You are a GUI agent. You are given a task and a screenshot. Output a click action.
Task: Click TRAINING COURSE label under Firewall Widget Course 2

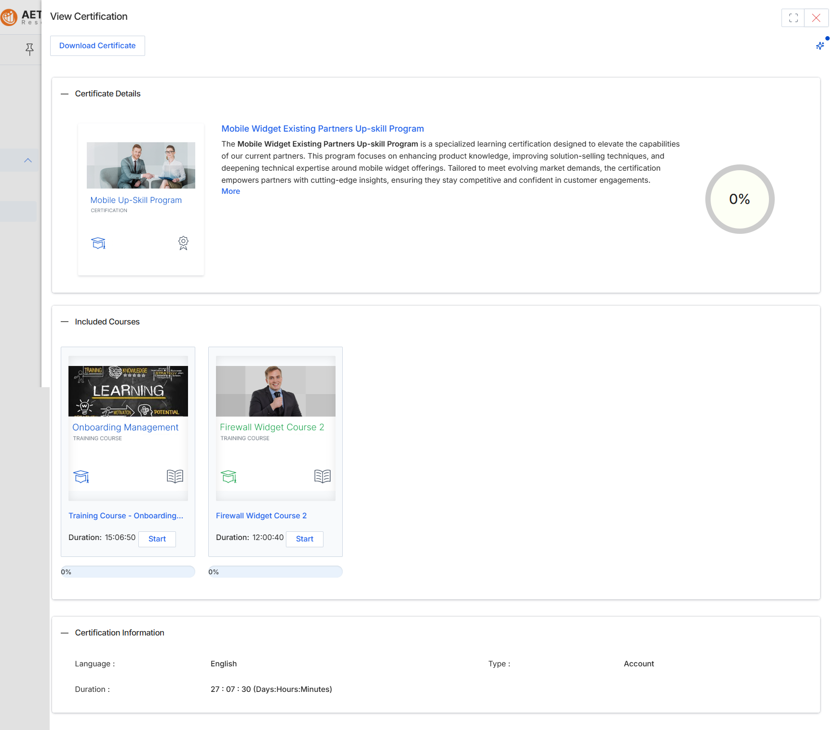[245, 439]
